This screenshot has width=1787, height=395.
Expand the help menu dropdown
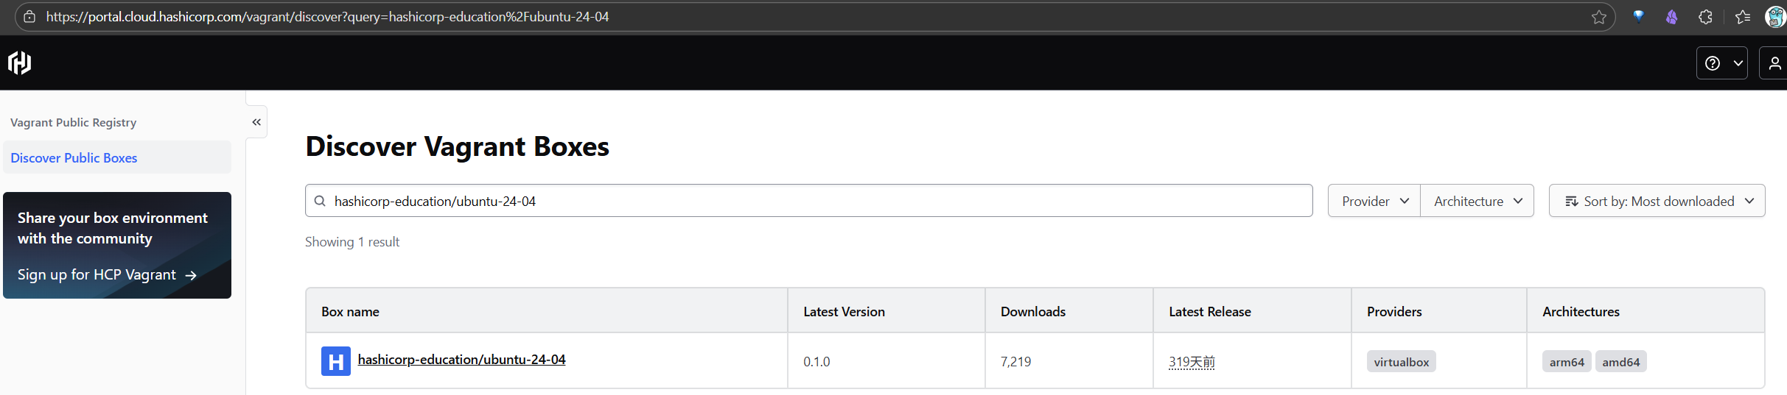point(1721,63)
